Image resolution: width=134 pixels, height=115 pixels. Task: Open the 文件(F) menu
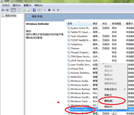[6, 6]
